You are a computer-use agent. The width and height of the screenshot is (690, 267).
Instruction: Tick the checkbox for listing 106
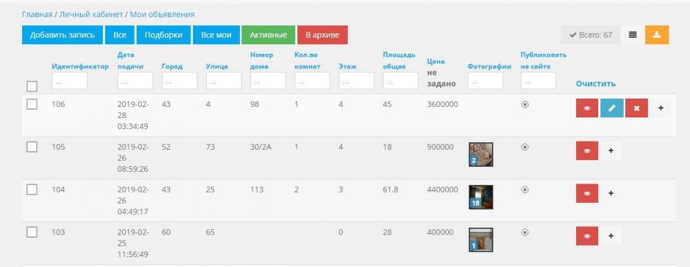click(32, 104)
